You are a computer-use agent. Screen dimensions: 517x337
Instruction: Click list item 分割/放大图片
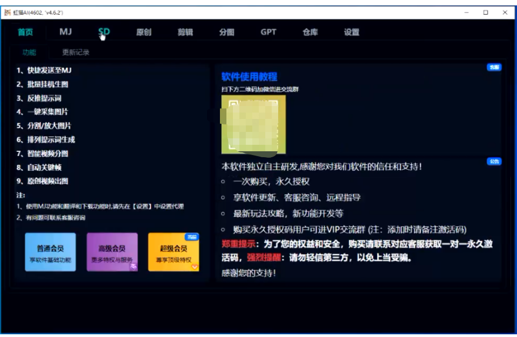[44, 126]
